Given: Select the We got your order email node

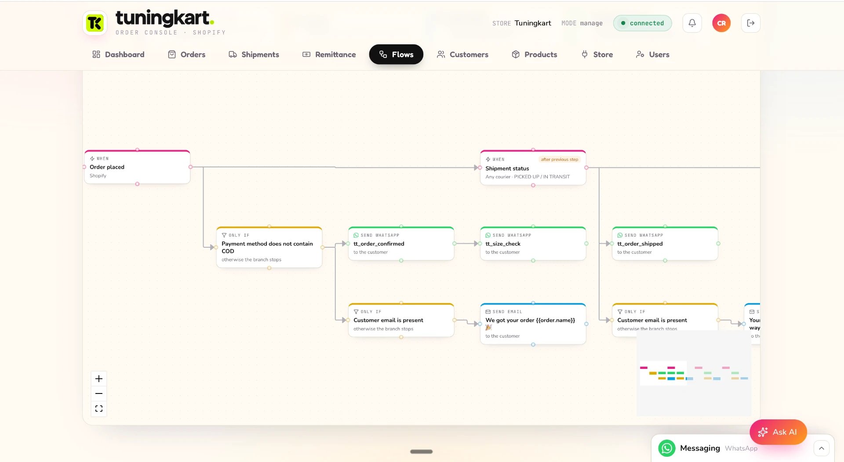Looking at the screenshot, I should (533, 324).
